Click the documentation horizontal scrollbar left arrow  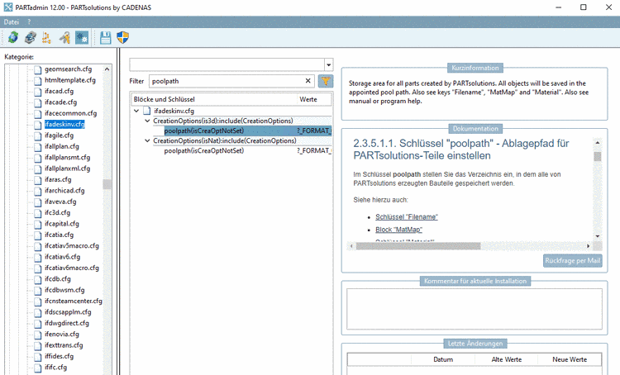point(351,246)
